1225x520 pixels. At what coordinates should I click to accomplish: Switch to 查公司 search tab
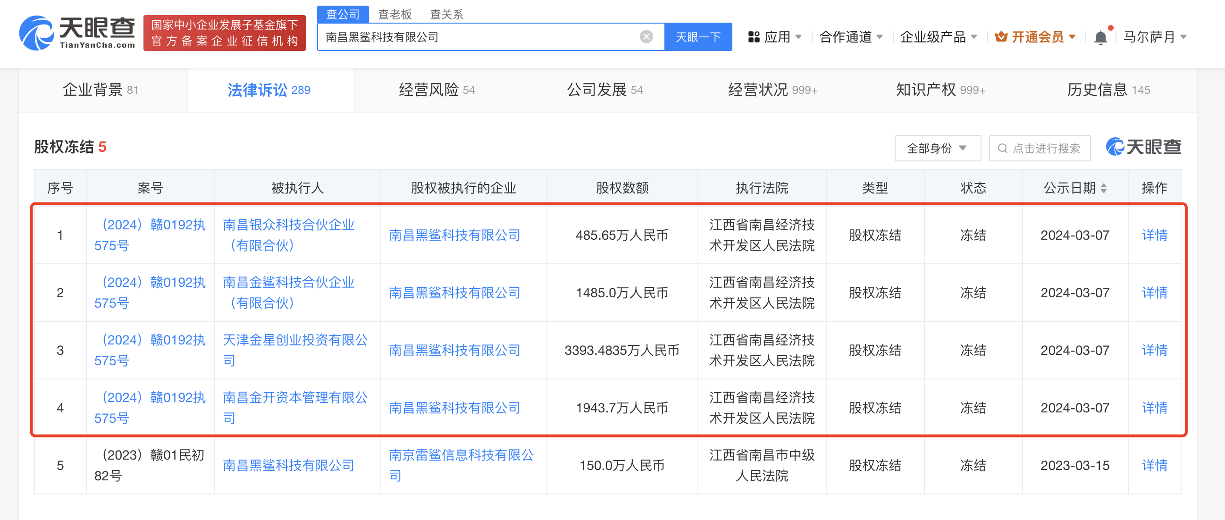point(343,14)
